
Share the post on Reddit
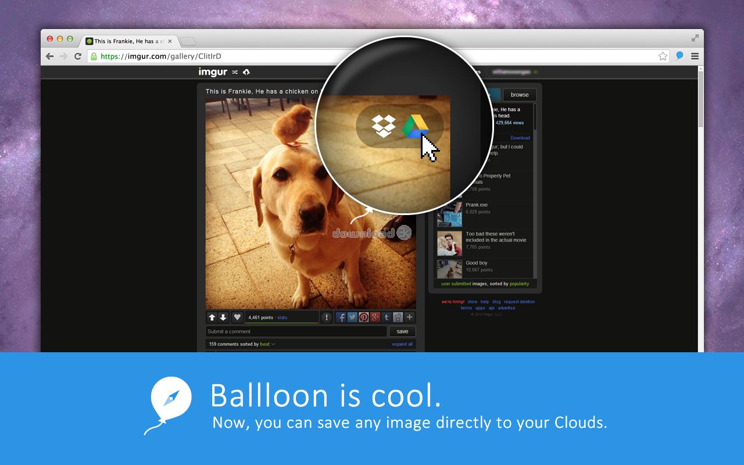point(398,317)
